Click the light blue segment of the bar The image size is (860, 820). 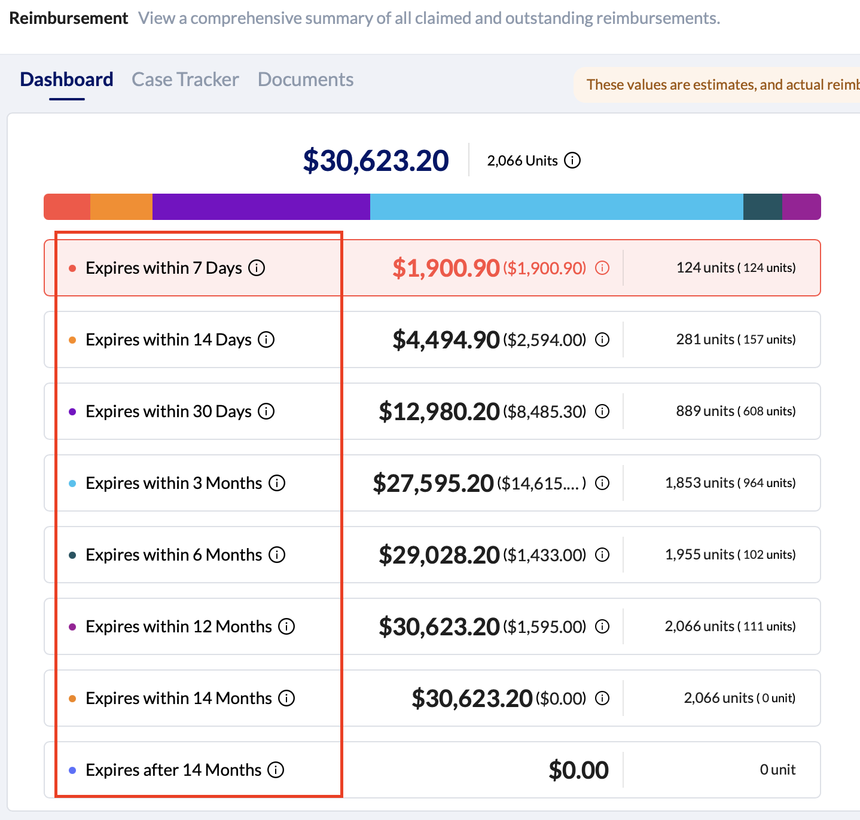click(556, 207)
